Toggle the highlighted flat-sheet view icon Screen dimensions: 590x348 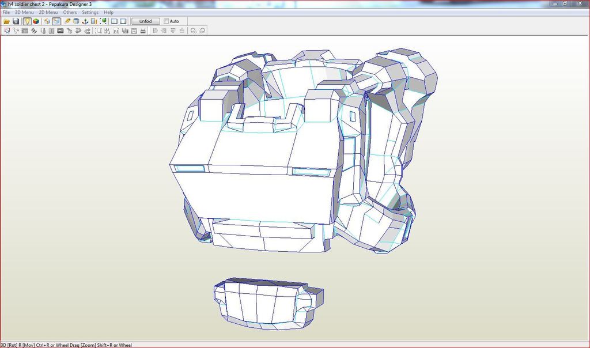pyautogui.click(x=56, y=21)
